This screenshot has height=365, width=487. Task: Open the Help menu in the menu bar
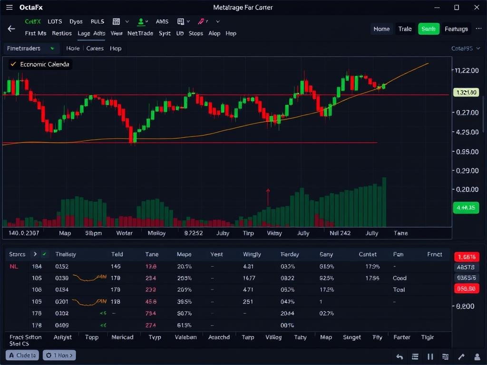pos(231,33)
